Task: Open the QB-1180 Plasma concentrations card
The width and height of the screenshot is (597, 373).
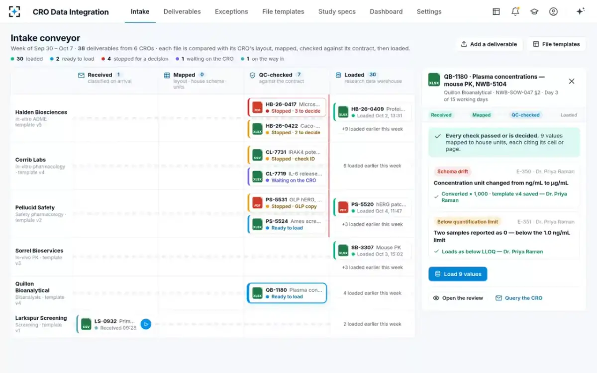Action: coord(287,293)
